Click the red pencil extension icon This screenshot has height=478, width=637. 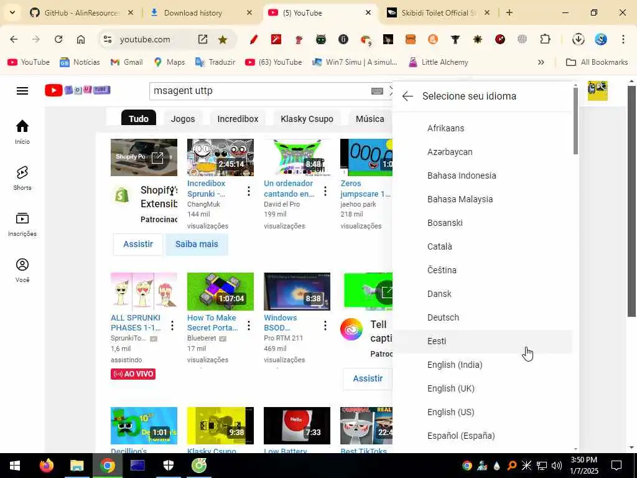coord(254,39)
